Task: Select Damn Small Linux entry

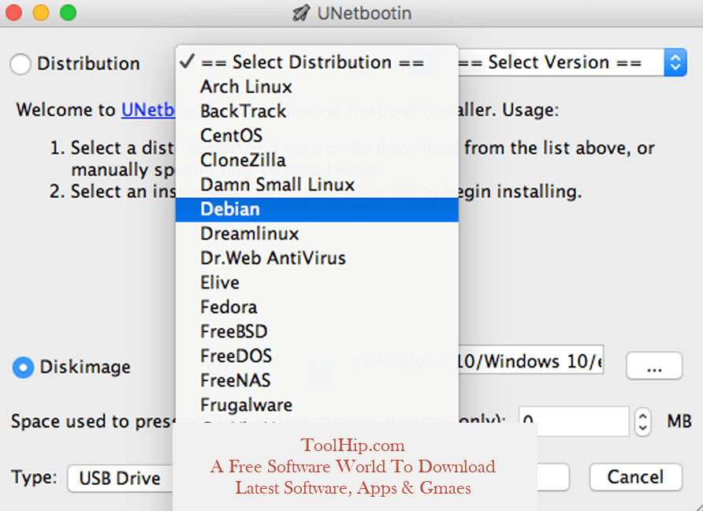Action: pyautogui.click(x=317, y=185)
